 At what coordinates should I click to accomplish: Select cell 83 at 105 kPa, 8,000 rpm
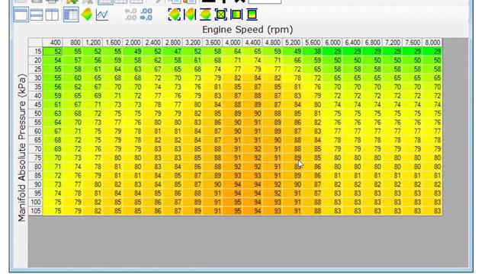[x=432, y=211]
